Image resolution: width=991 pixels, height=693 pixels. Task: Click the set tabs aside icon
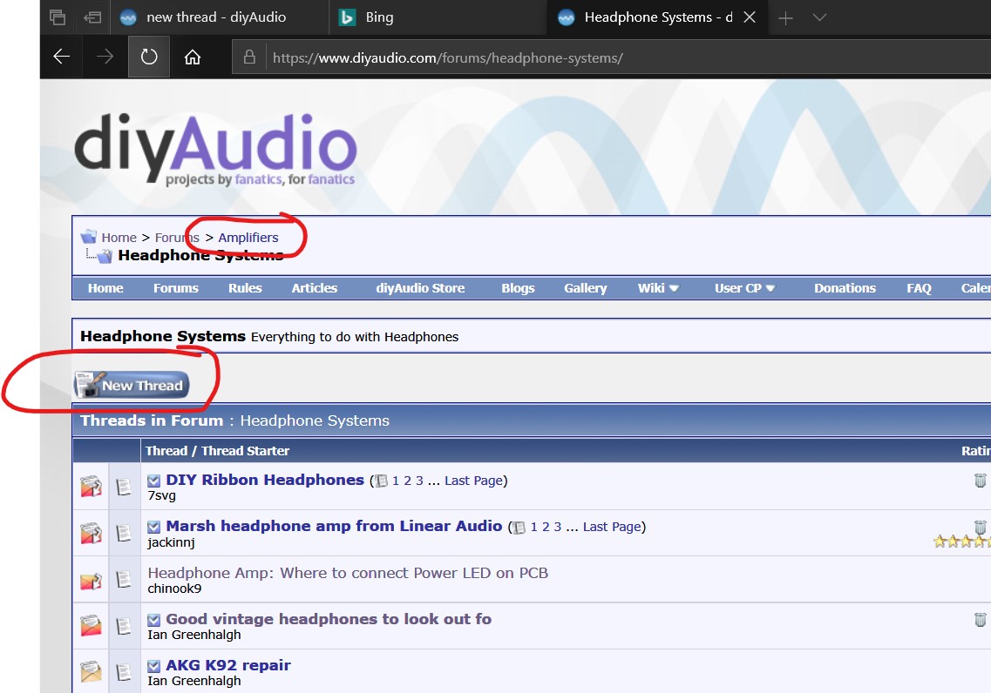pos(92,17)
